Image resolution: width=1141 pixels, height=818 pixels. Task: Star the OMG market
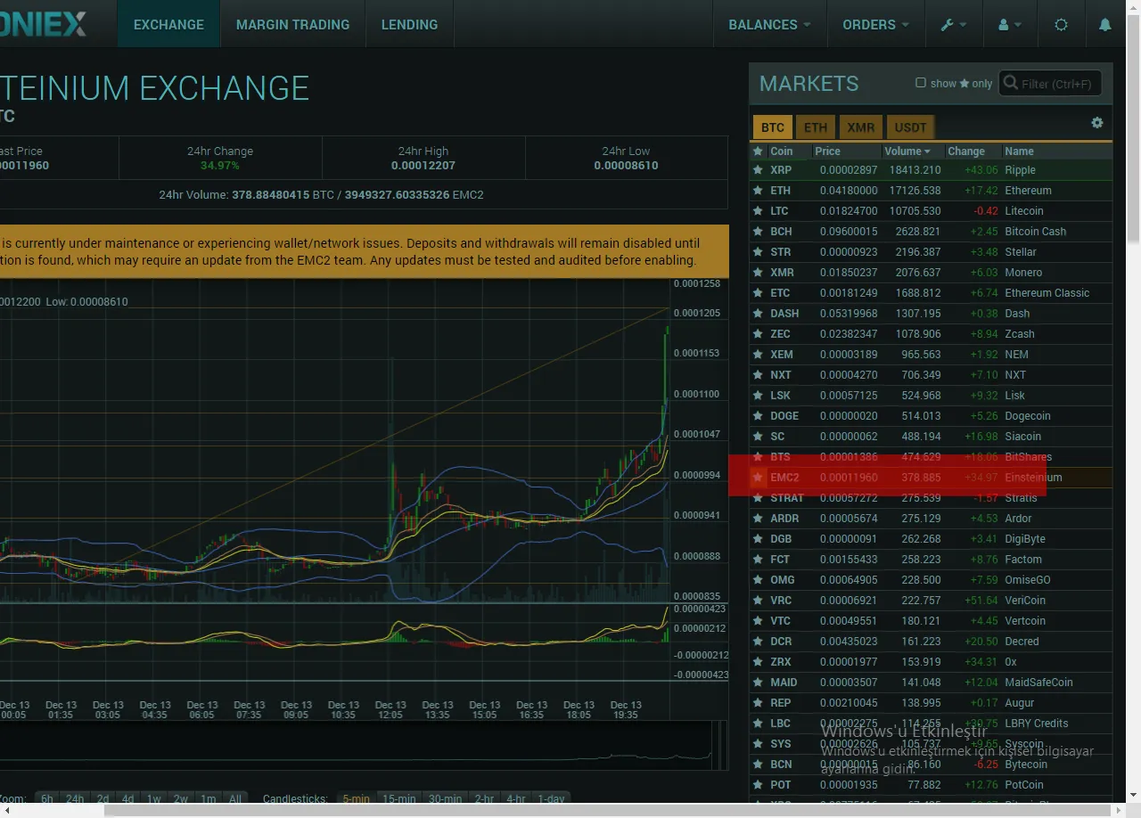758,580
